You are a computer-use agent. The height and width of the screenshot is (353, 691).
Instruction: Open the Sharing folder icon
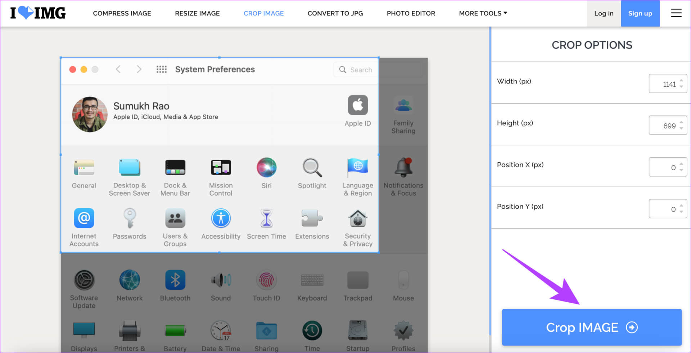(x=266, y=331)
